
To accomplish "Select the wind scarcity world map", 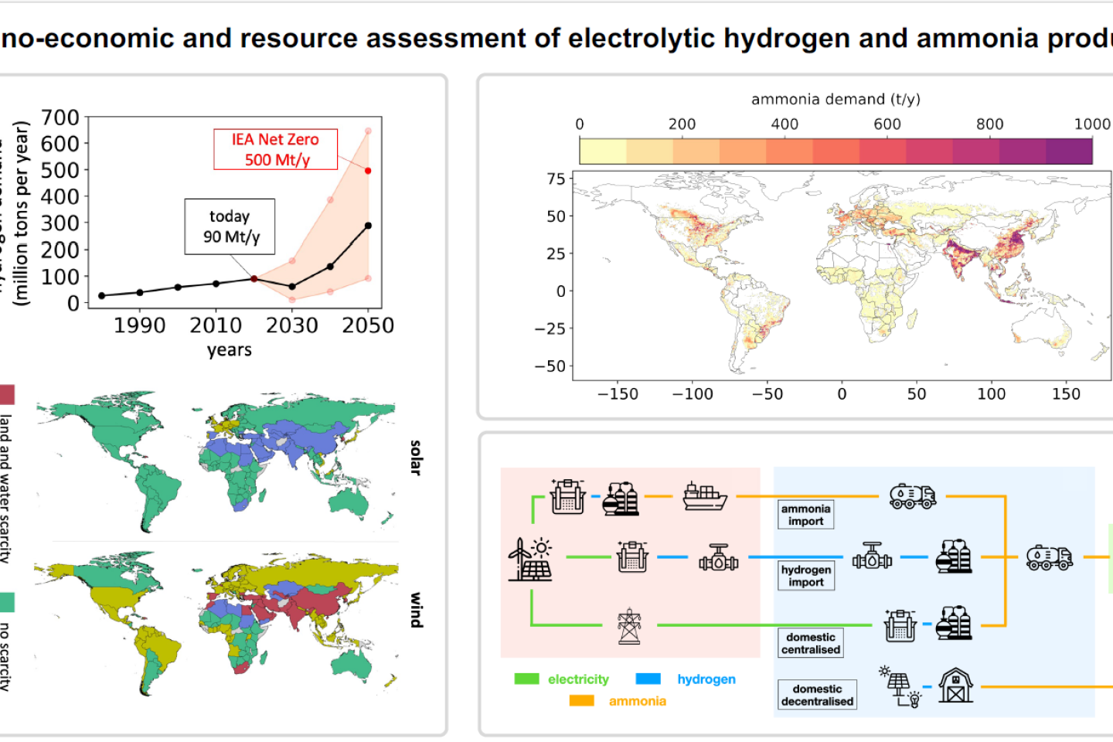I will coord(217,623).
